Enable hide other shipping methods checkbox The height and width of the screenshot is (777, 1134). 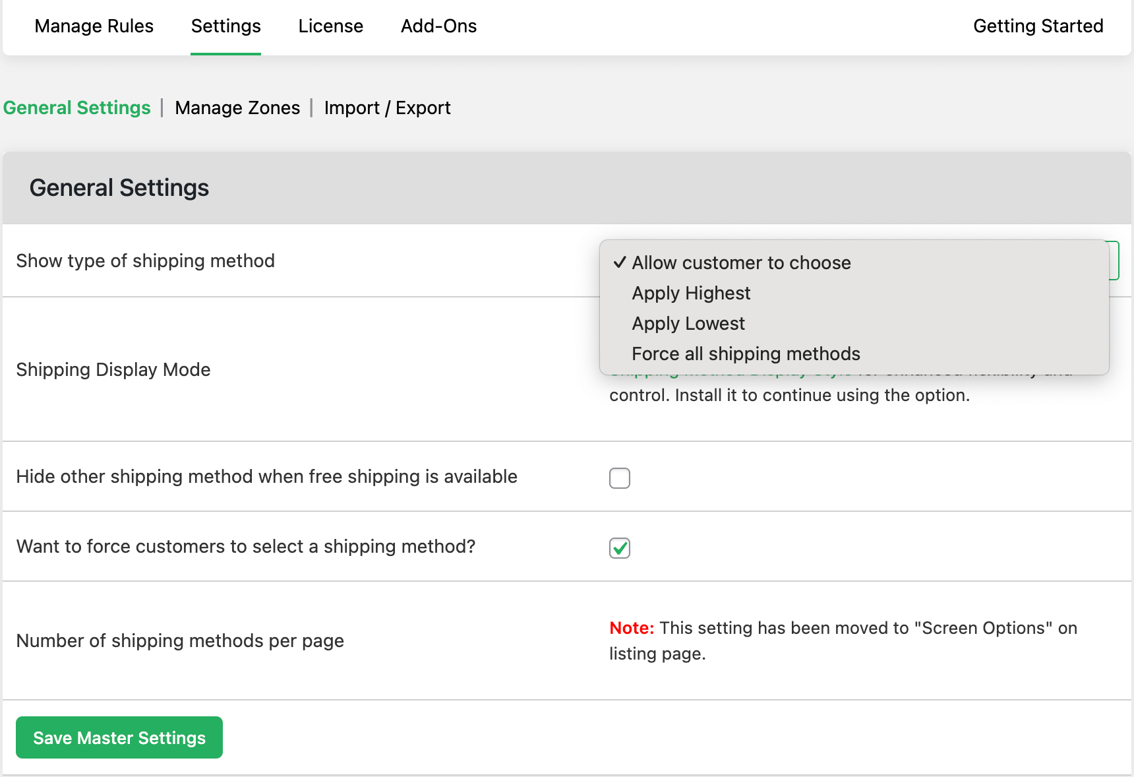pyautogui.click(x=620, y=478)
